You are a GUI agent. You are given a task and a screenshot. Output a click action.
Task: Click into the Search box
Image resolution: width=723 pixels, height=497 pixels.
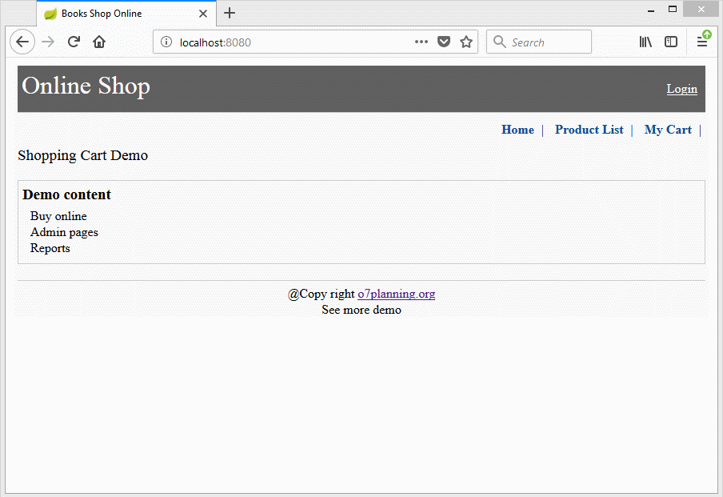(x=538, y=42)
